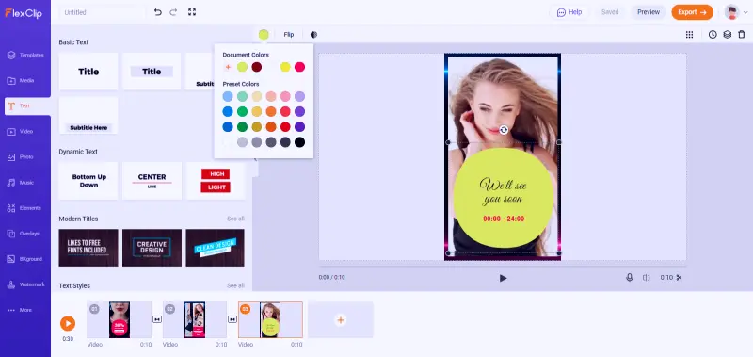The width and height of the screenshot is (753, 357).
Task: Click the orange Export button
Action: pos(692,12)
